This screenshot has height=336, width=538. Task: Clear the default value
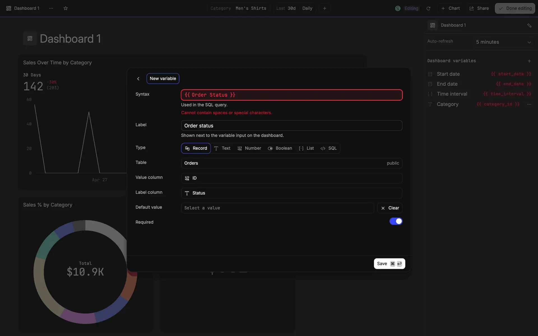389,208
